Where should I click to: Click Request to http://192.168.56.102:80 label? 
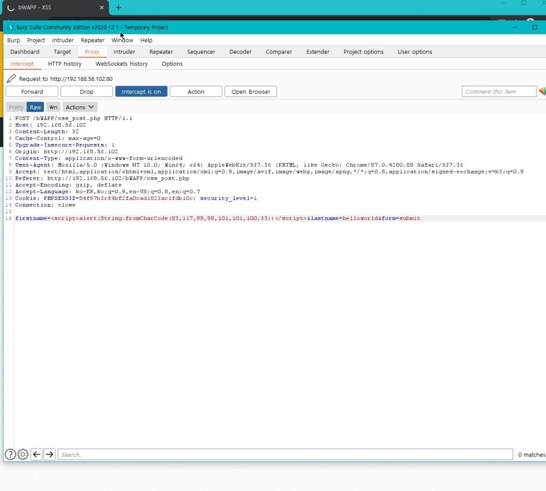tap(66, 79)
